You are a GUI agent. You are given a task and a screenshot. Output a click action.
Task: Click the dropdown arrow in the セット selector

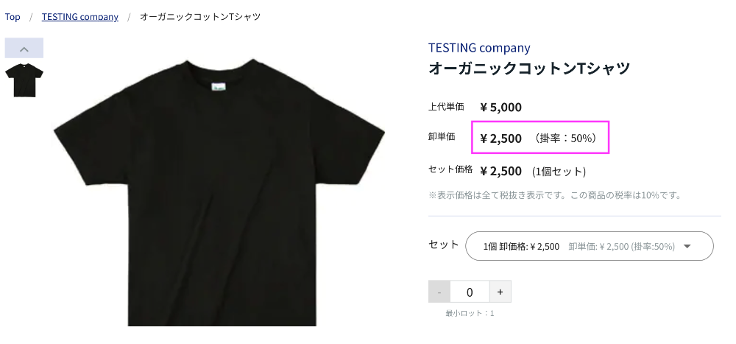tap(687, 246)
